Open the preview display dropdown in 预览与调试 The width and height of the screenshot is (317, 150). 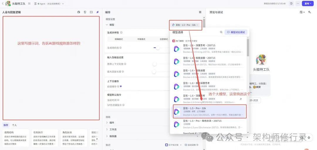[x=302, y=12]
